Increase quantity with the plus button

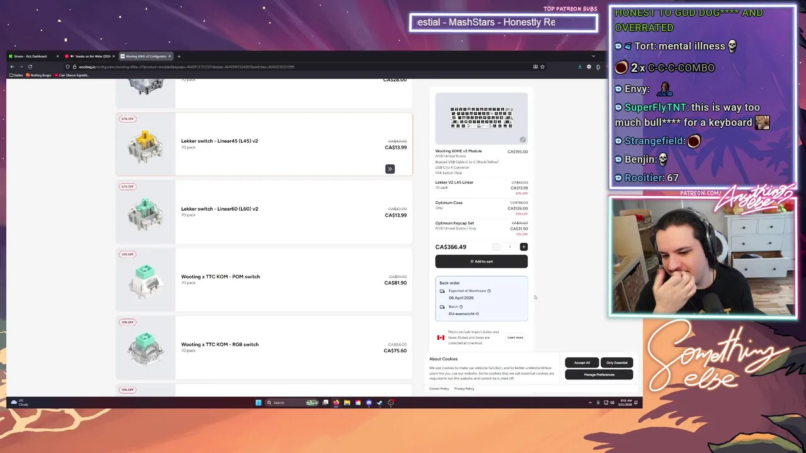click(x=524, y=247)
